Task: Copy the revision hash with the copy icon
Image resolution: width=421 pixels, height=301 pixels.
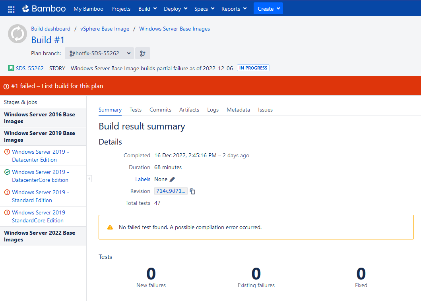Action: [192, 191]
